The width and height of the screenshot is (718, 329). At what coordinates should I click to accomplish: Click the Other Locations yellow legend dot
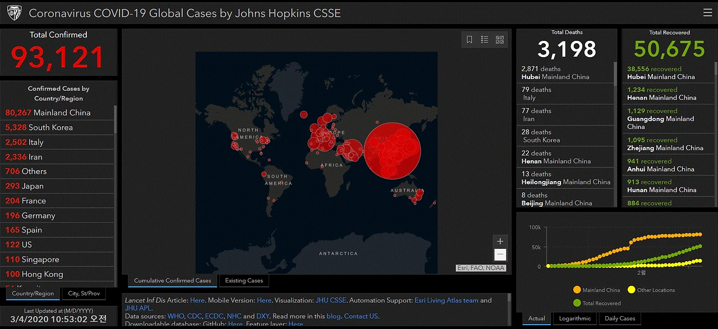click(x=631, y=290)
